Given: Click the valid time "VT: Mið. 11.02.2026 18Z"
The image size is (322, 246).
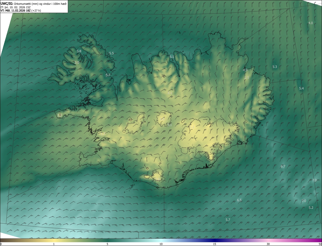Looking at the screenshot, I should 15,11.
